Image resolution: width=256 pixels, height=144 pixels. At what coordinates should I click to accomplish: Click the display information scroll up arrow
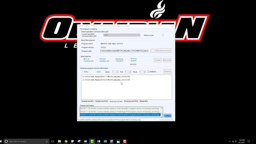pos(162,108)
